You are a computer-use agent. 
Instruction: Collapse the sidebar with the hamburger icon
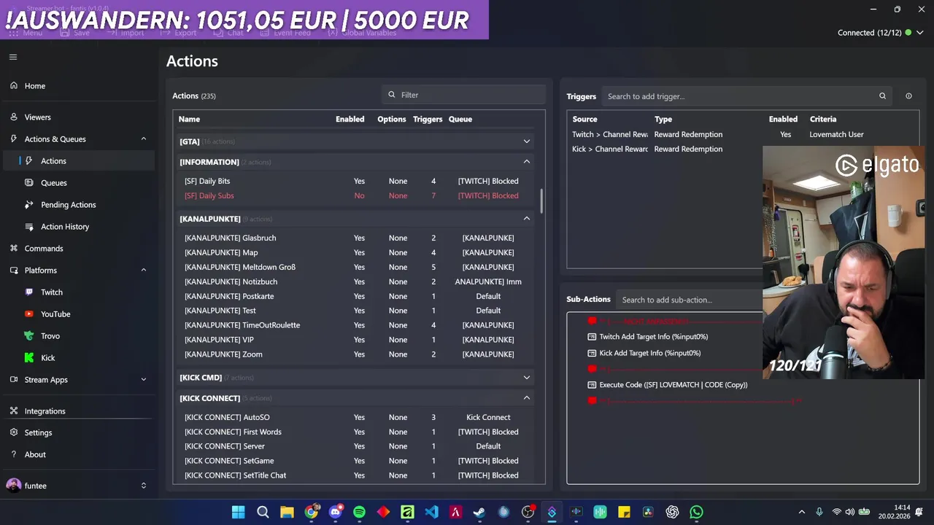tap(13, 57)
